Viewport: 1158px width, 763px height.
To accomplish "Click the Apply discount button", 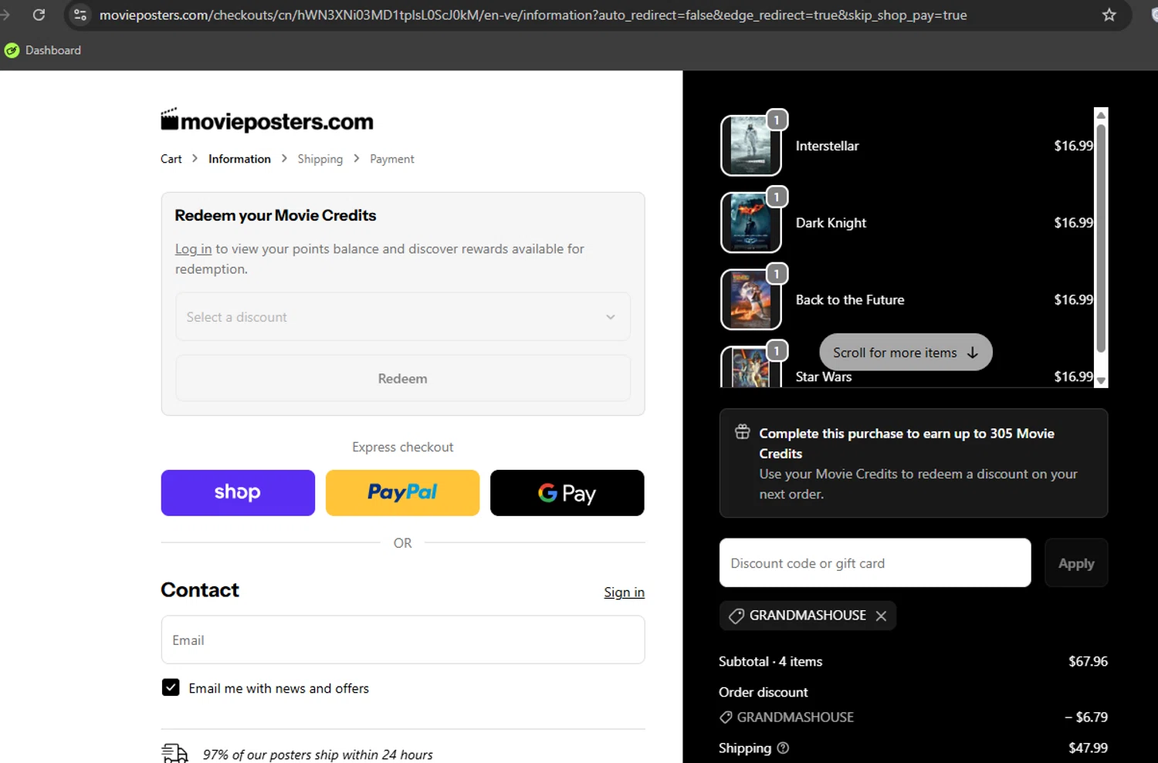I will pyautogui.click(x=1076, y=563).
